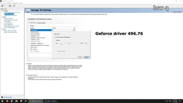The image size is (183, 103).
Task: Select the Antialiasing - FXAA row
Action: (41, 36)
